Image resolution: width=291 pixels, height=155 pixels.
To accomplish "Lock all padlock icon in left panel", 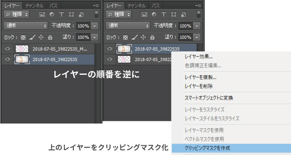I will pos(50,37).
